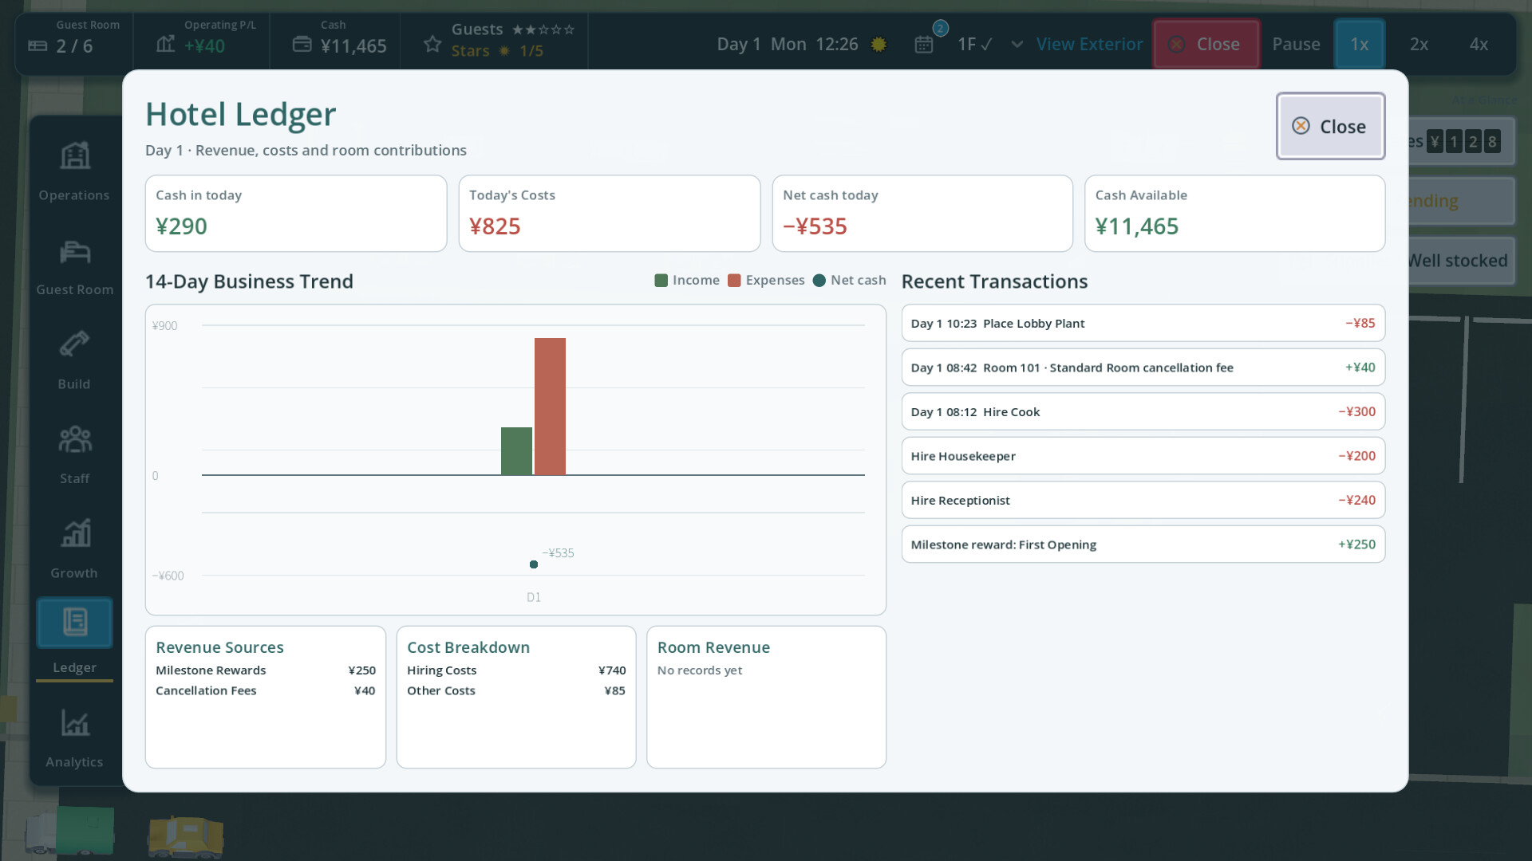This screenshot has height=861, width=1532.
Task: Click the Today's Costs card
Action: tap(610, 214)
